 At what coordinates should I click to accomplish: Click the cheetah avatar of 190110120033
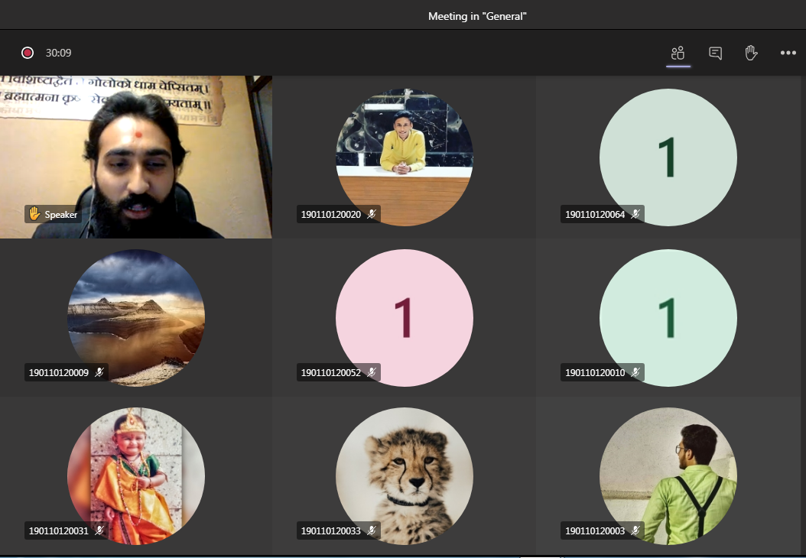[404, 474]
